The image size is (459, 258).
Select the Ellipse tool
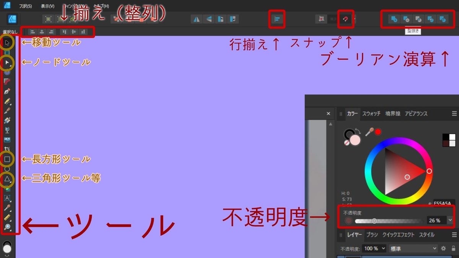7,169
